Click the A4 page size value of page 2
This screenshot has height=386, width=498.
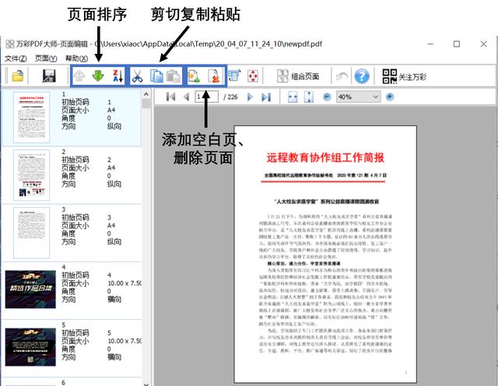(x=111, y=168)
